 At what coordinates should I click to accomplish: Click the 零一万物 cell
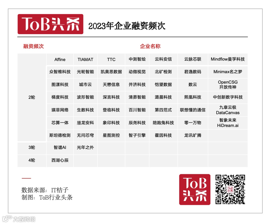point(193,123)
